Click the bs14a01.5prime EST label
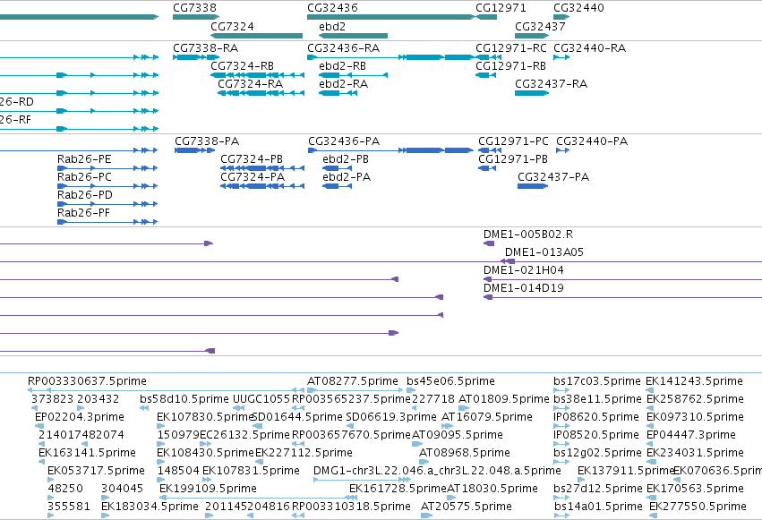762x520 pixels. click(598, 507)
